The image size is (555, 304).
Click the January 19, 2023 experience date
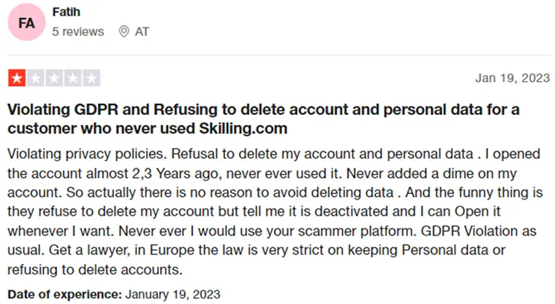tap(173, 295)
